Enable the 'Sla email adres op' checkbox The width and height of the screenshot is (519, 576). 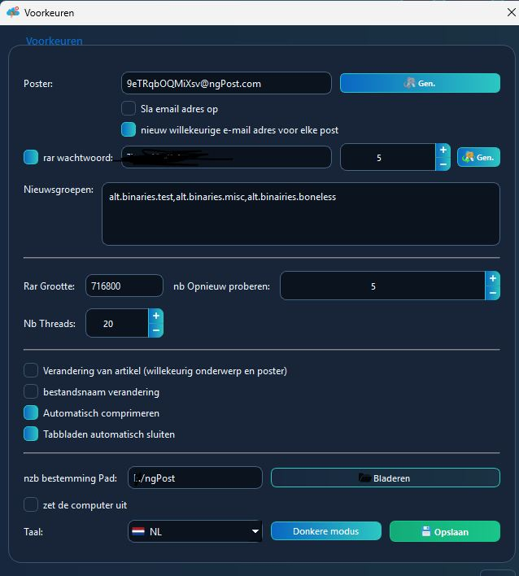pyautogui.click(x=129, y=108)
